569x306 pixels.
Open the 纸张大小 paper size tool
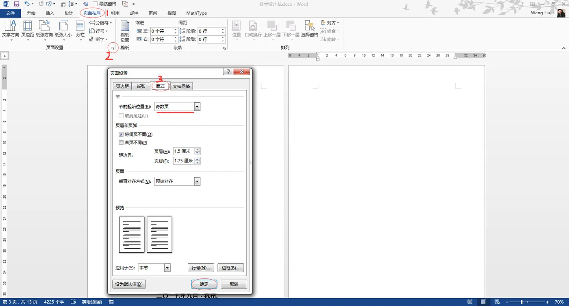click(63, 30)
